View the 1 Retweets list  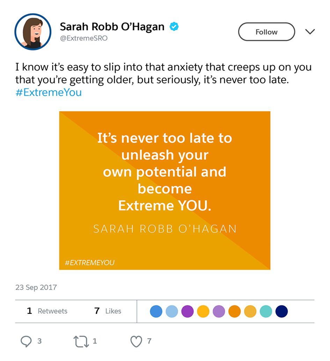[x=47, y=311]
